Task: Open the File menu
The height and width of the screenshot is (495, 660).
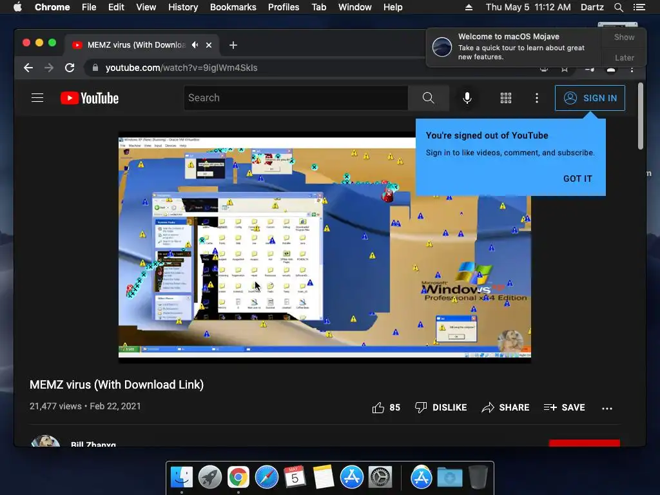Action: pyautogui.click(x=89, y=7)
